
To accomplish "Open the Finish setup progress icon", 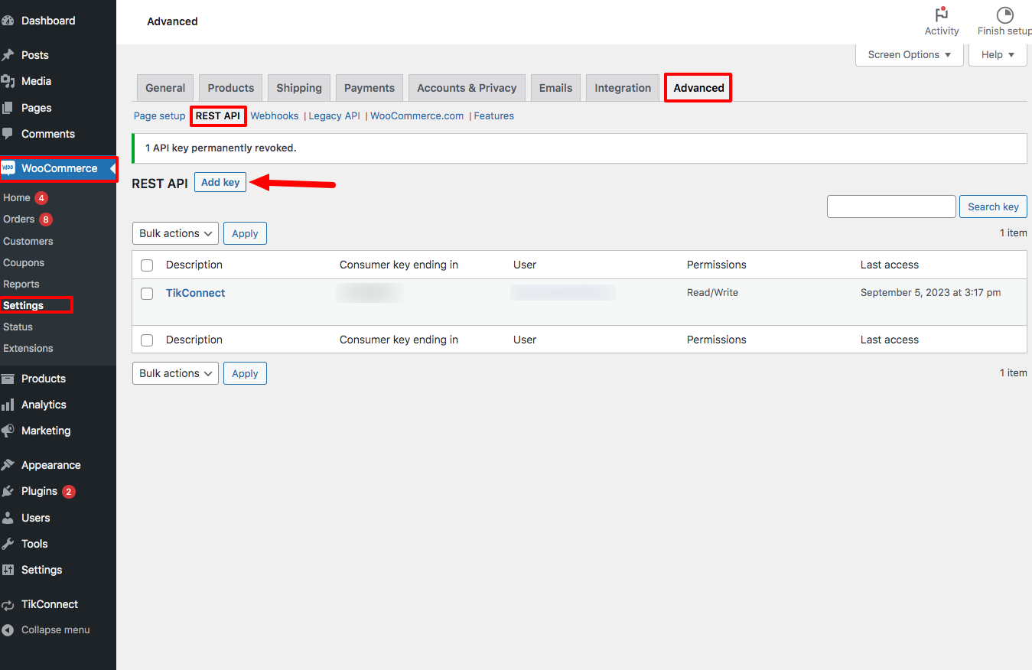I will point(1004,15).
